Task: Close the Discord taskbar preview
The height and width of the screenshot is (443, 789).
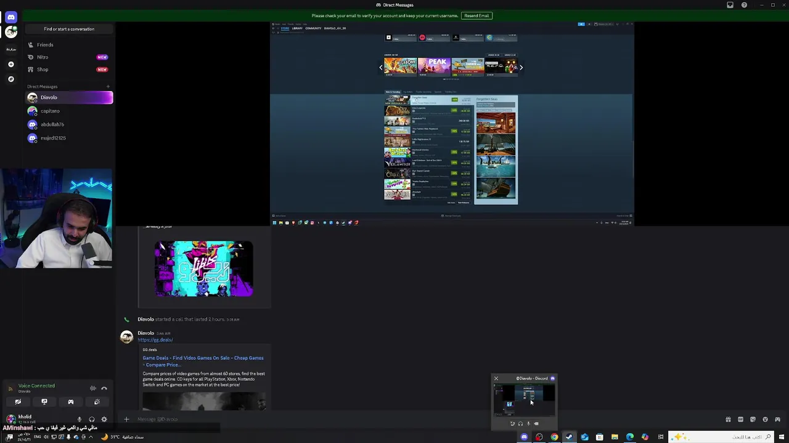Action: (x=496, y=378)
